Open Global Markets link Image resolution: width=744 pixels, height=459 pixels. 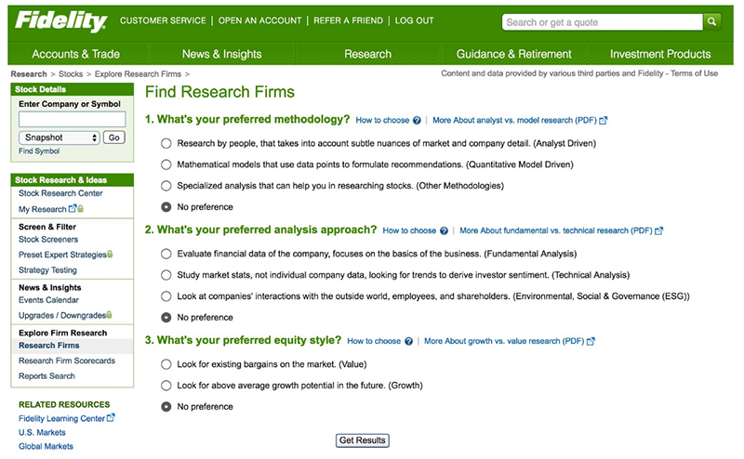(46, 446)
